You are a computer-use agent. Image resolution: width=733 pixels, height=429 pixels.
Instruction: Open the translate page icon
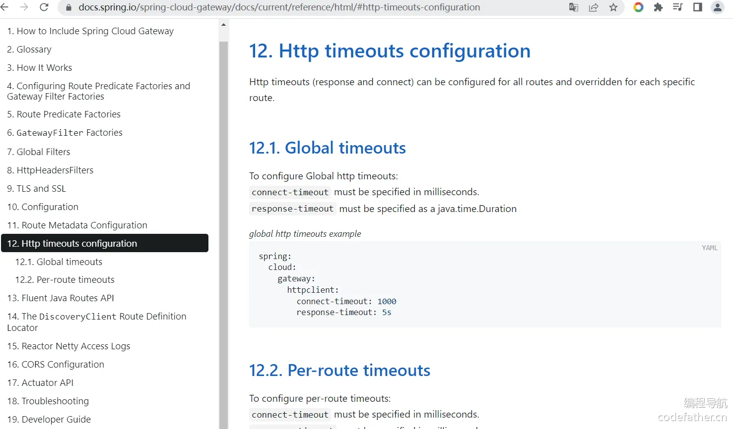pos(574,7)
